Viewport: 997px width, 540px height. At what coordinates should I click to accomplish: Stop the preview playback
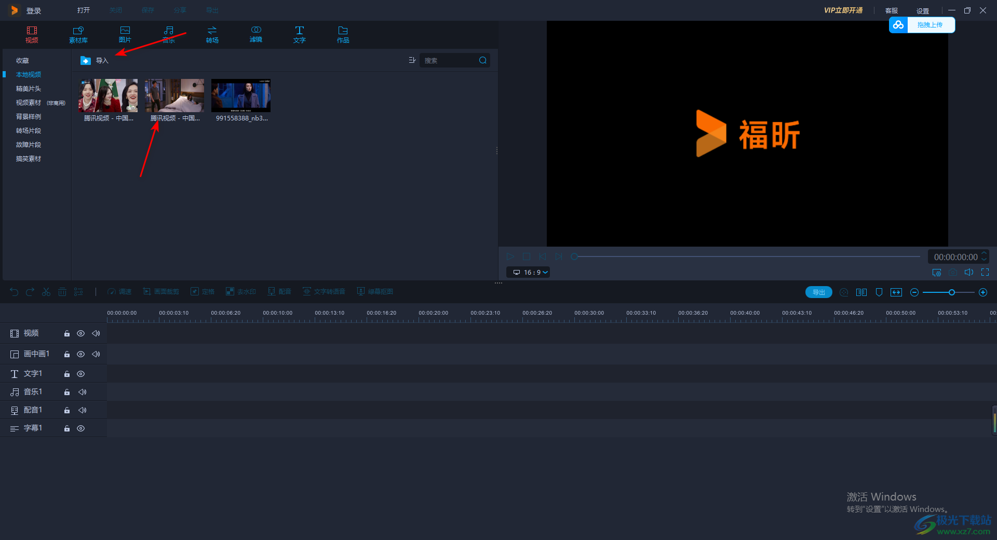527,256
